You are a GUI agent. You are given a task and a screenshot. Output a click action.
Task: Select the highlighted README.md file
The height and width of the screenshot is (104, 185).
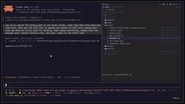click(x=114, y=38)
